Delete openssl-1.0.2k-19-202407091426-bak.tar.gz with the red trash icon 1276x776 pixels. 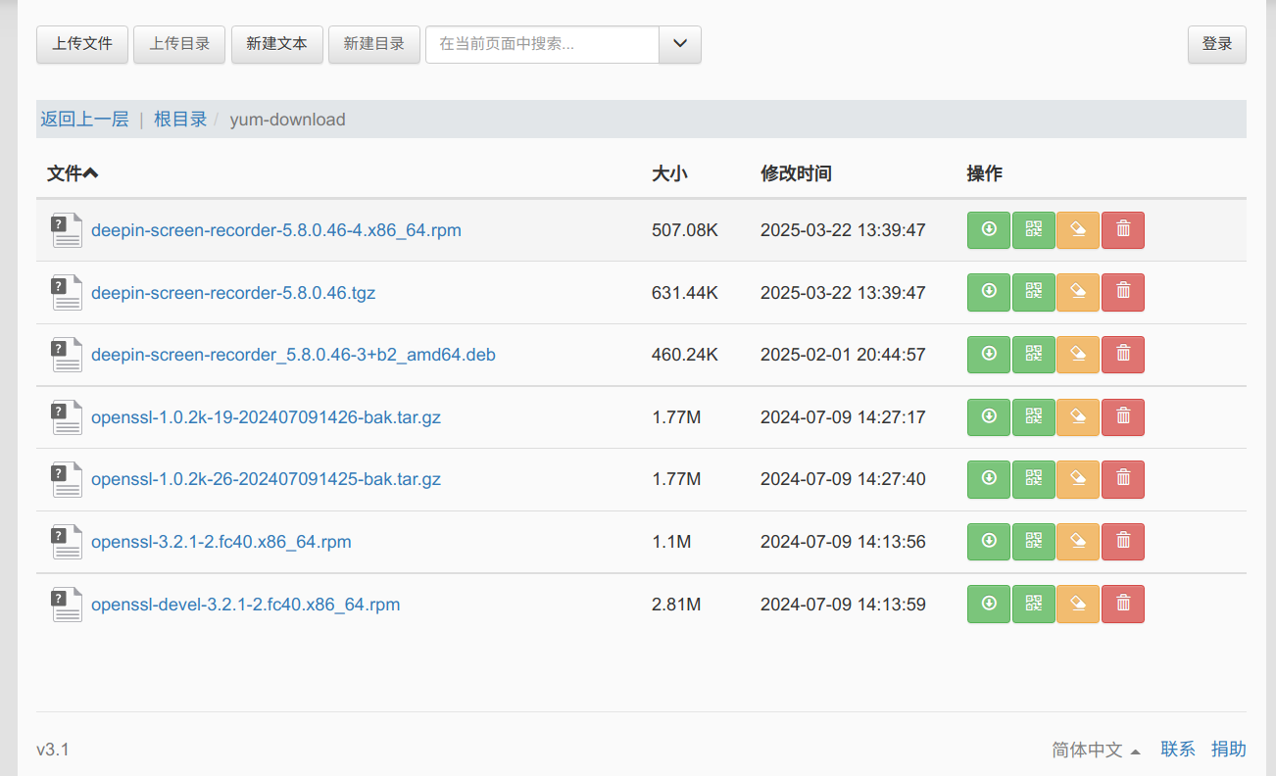[1123, 417]
